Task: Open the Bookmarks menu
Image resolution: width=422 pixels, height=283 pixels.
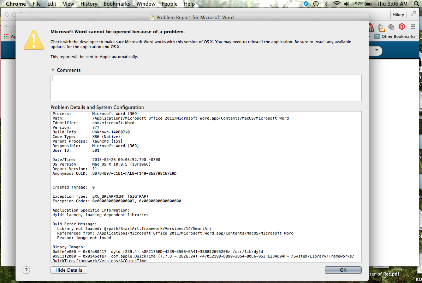Action: [117, 4]
